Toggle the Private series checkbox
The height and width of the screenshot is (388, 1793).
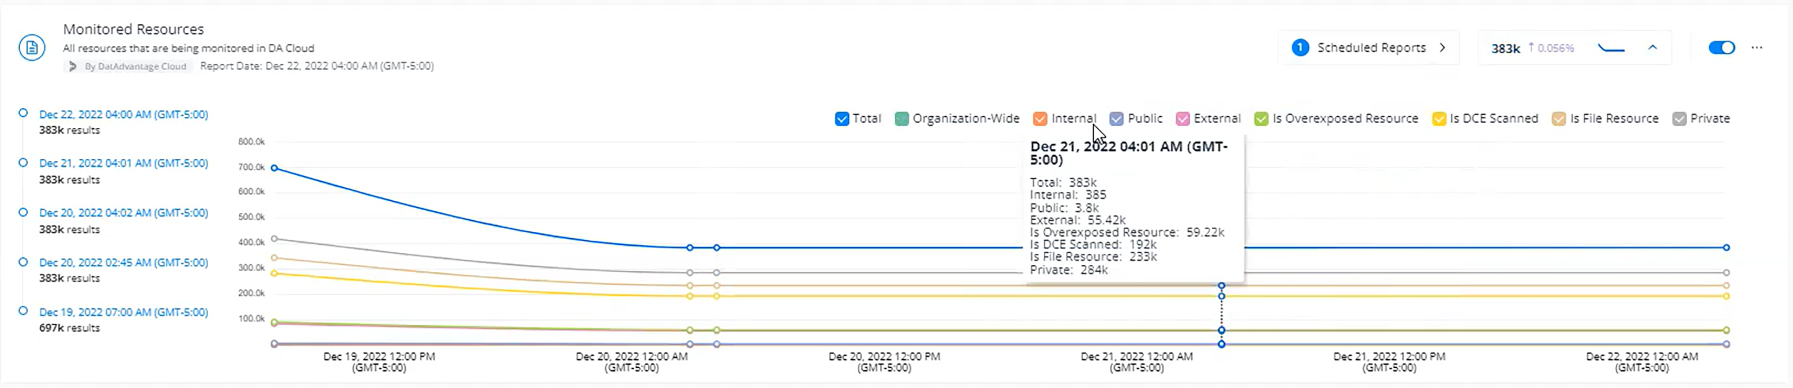click(x=1679, y=119)
